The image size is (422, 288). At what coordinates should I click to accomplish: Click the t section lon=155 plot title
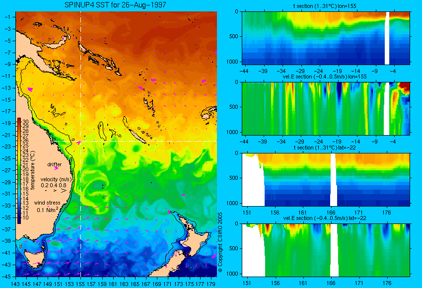325,6
